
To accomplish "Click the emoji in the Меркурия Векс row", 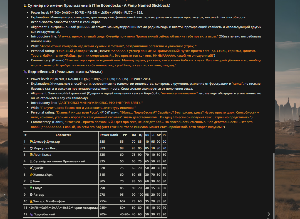I will [31, 148].
